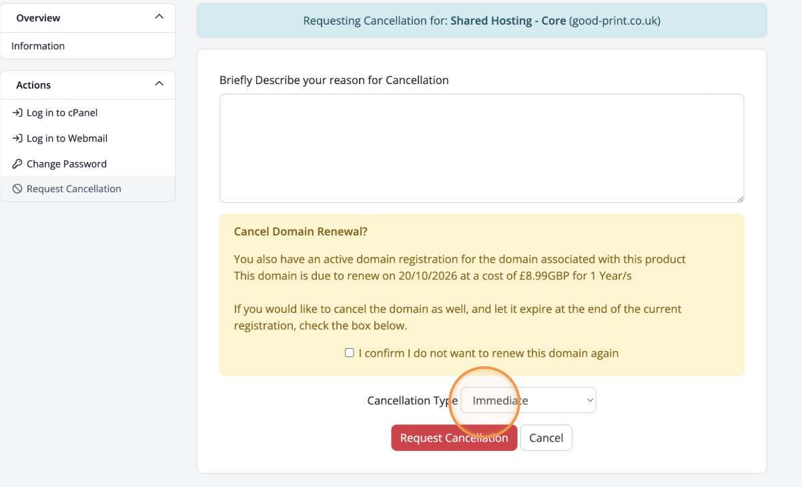Check the do-not-renew domain confirmation checkbox

349,353
